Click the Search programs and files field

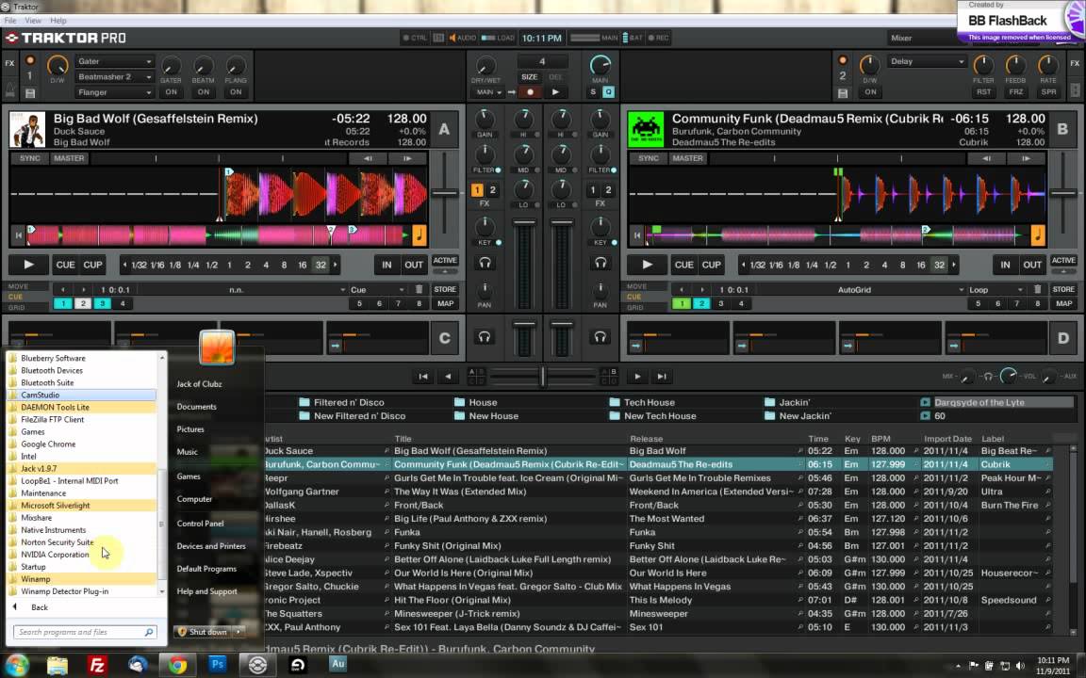85,633
